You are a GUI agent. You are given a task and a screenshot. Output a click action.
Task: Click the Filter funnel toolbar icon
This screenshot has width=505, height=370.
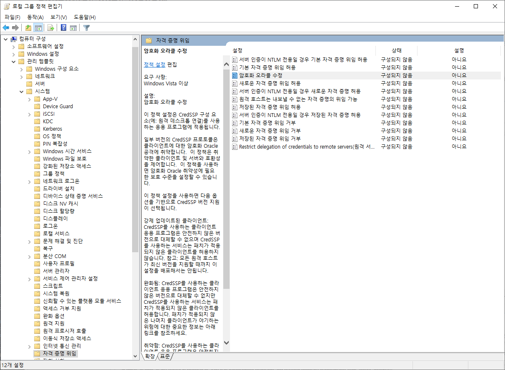point(86,28)
